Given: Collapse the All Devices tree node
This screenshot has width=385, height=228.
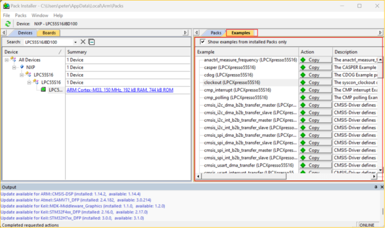Looking at the screenshot, I should pos(7,60).
